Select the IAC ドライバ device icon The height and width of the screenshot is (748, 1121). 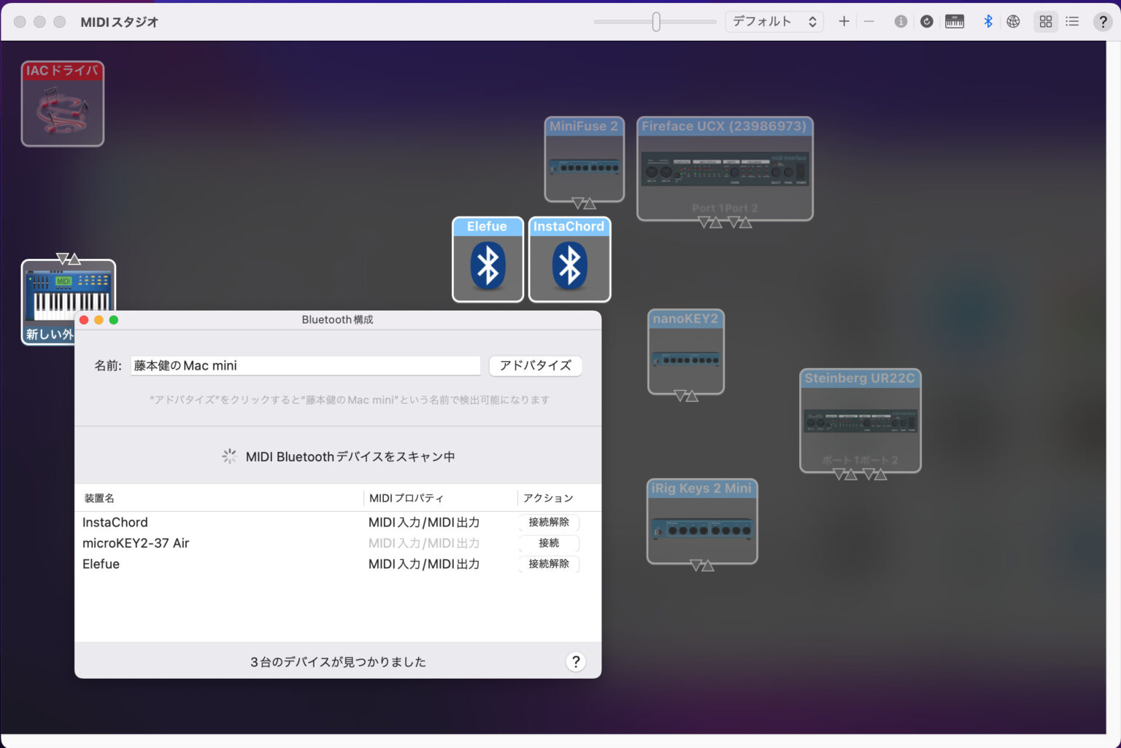[62, 104]
